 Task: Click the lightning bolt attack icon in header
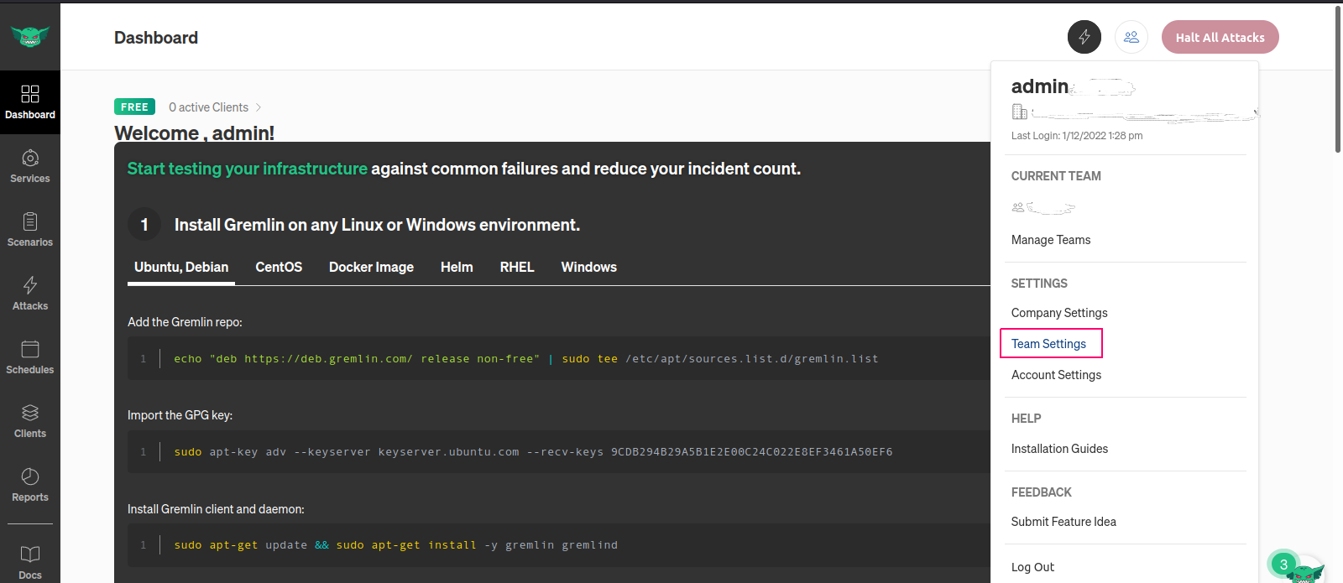(1084, 37)
